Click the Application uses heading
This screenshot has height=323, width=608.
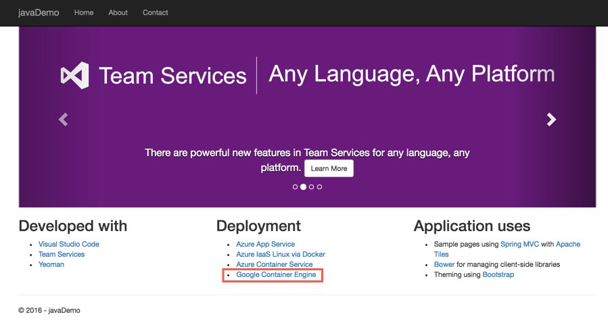(x=472, y=226)
